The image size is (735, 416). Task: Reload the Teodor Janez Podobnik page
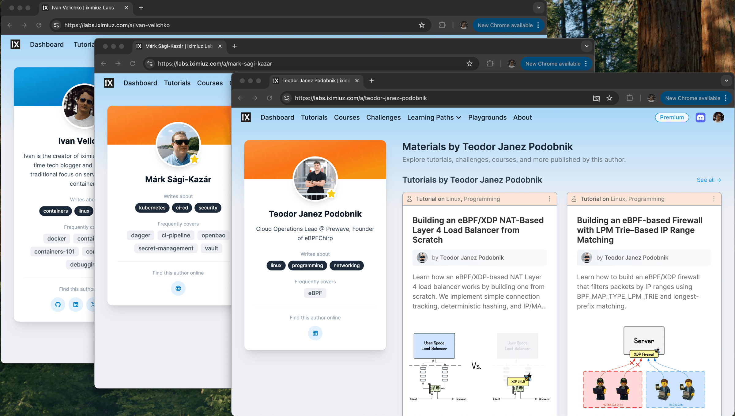[270, 98]
